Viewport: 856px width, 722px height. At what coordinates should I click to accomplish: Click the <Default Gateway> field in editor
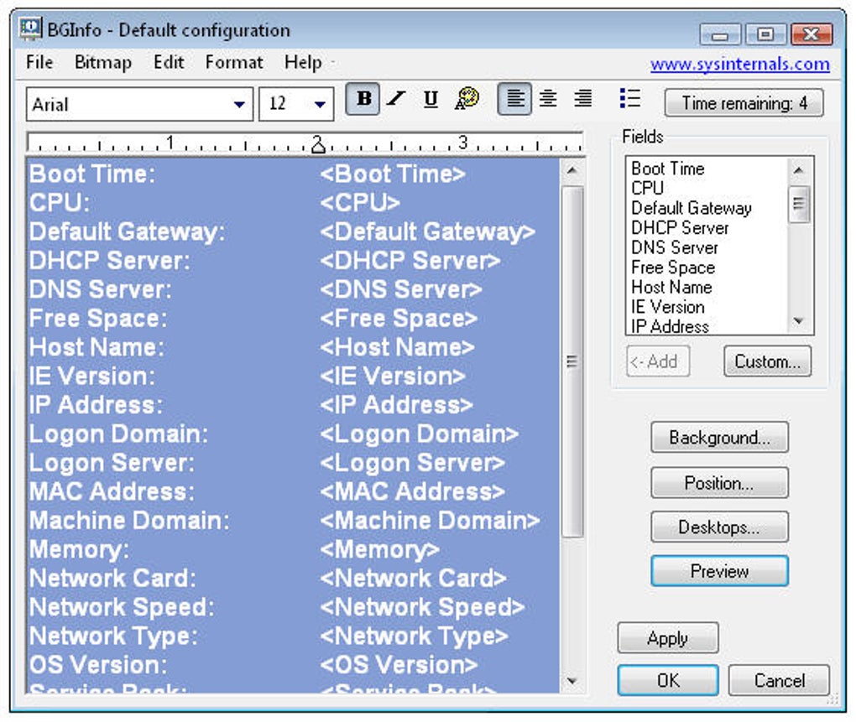(x=427, y=231)
